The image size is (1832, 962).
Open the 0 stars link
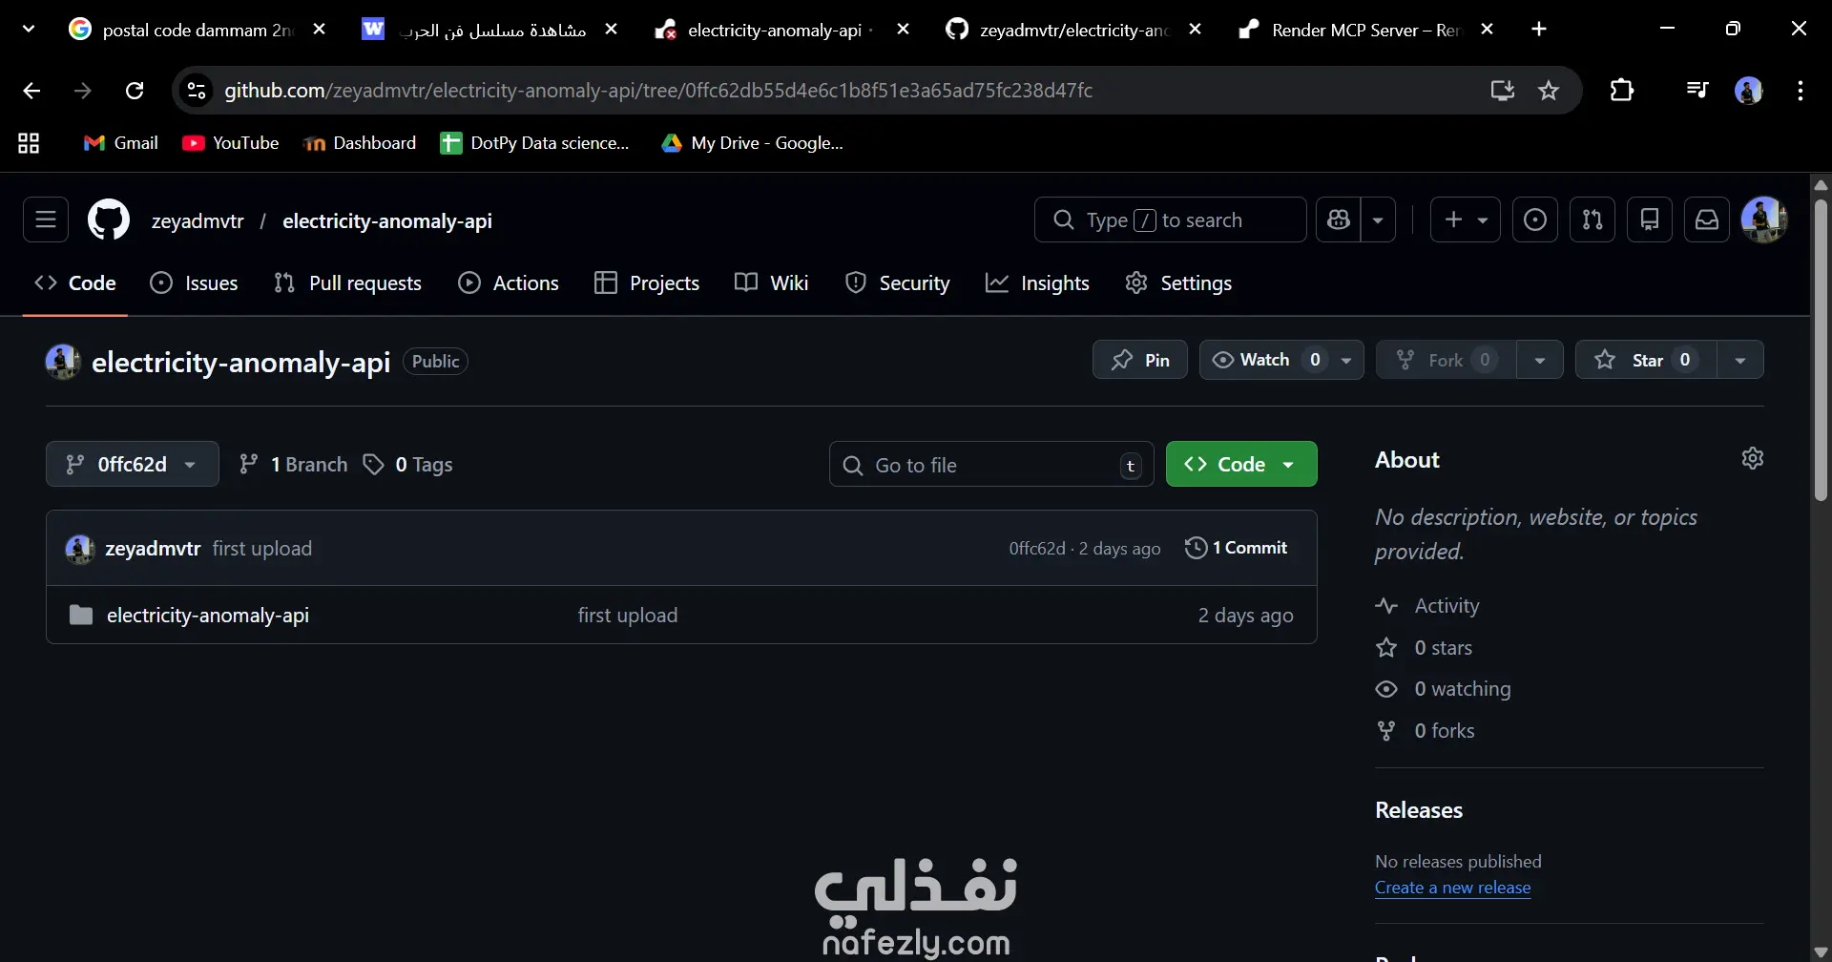click(1443, 648)
